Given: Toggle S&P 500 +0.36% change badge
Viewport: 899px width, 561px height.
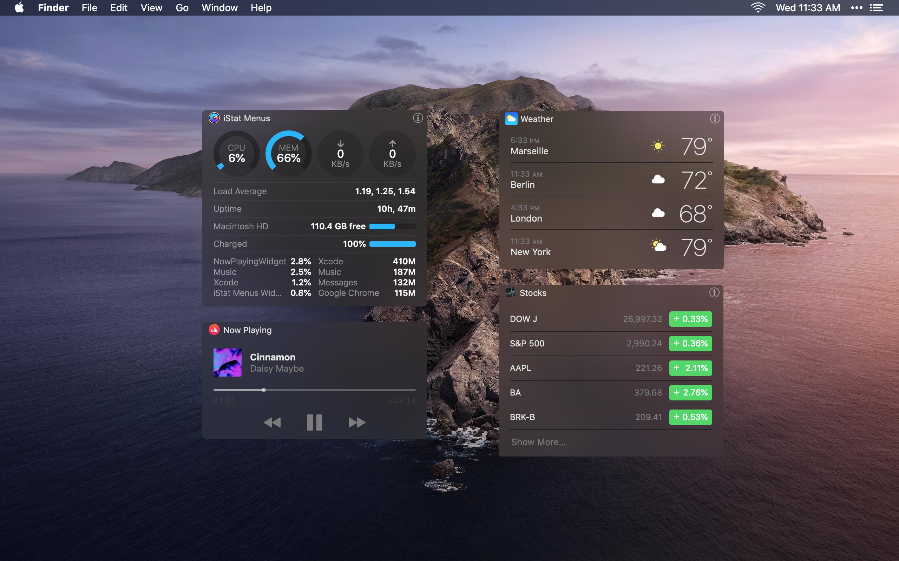Looking at the screenshot, I should tap(691, 344).
